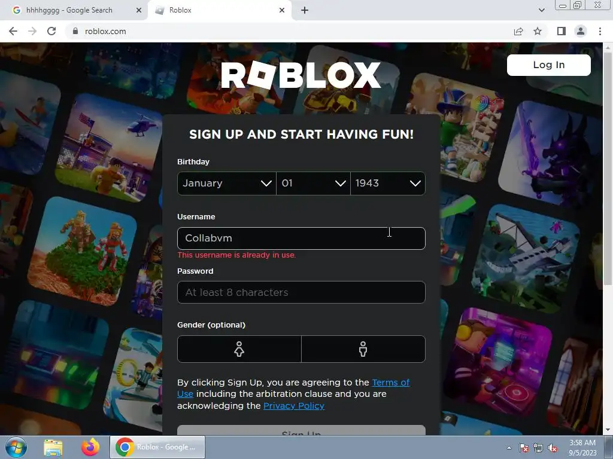Bookmark this page with the star icon
613x459 pixels.
(538, 31)
